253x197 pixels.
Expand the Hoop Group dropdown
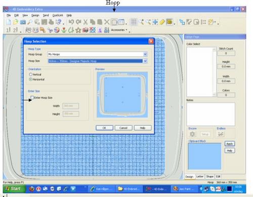[145, 54]
